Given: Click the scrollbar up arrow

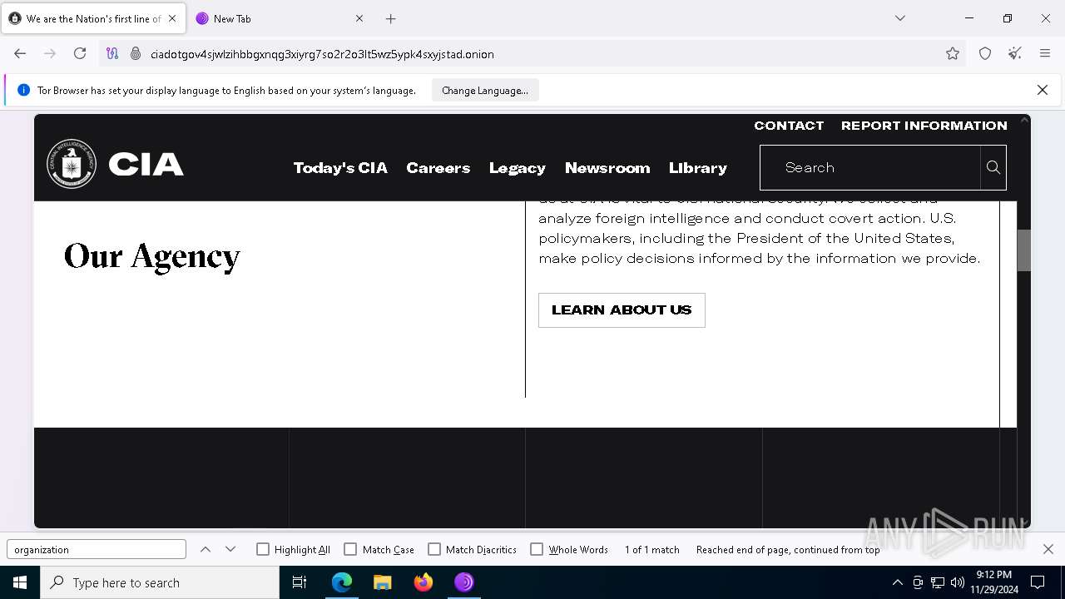Looking at the screenshot, I should point(1024,121).
